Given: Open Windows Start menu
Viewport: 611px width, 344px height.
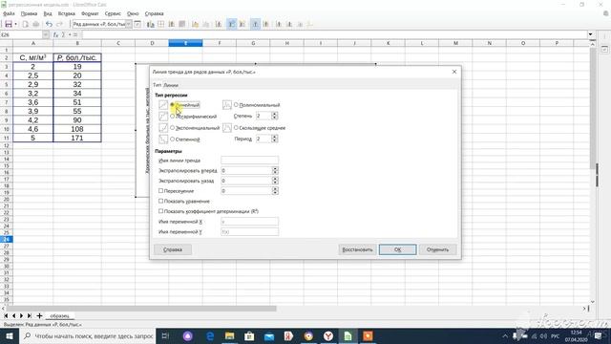Looking at the screenshot, I should pos(10,335).
